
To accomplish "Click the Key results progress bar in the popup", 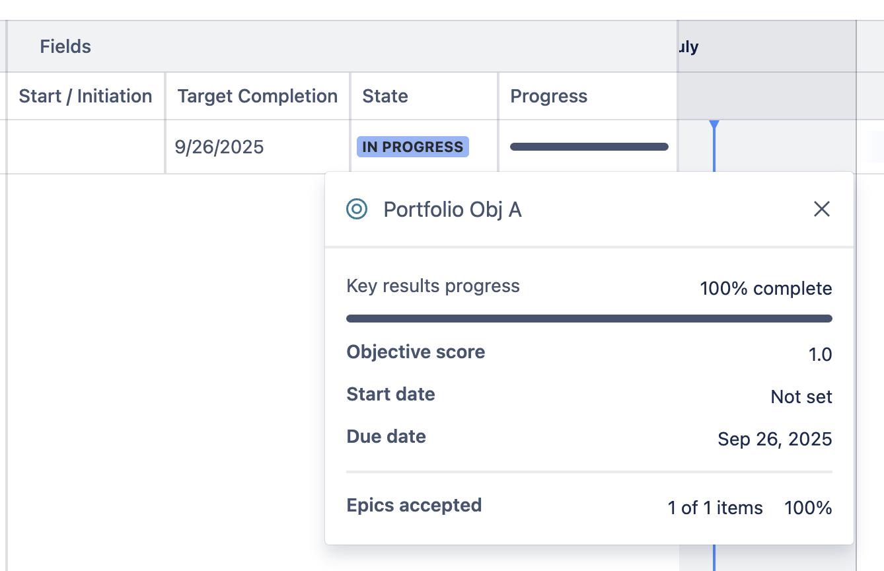I will coord(589,319).
